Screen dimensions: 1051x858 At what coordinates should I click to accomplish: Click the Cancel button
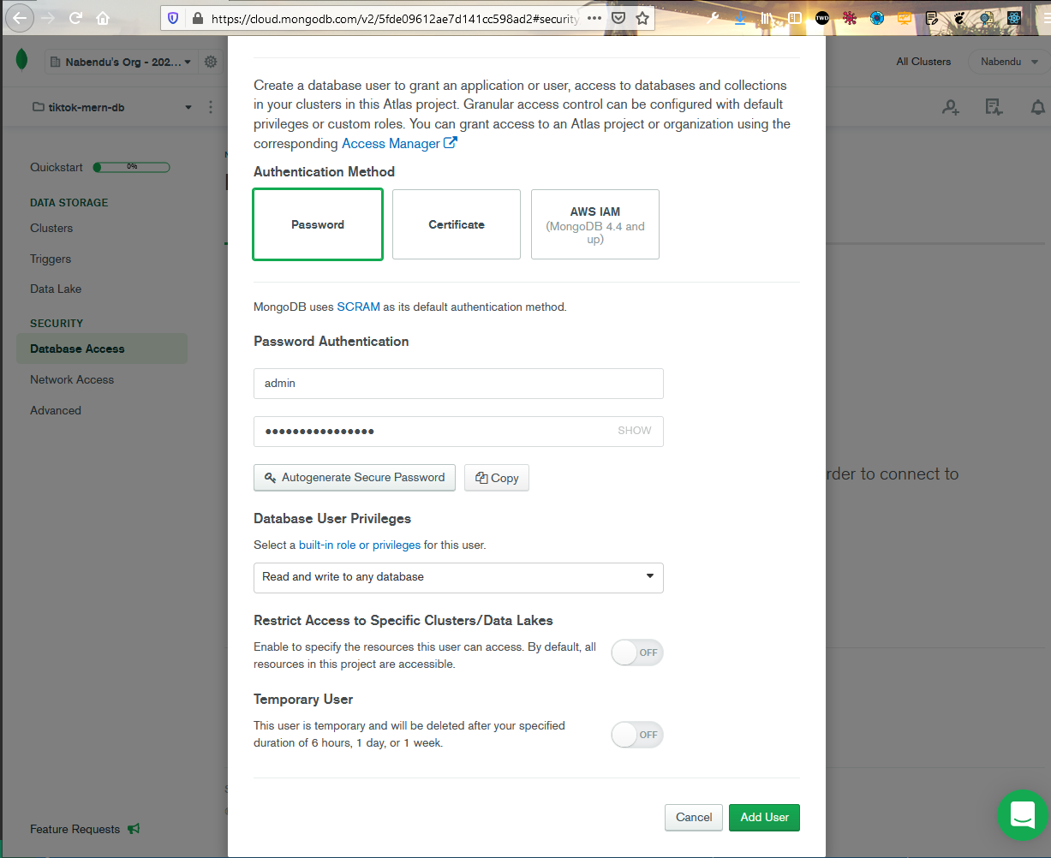694,817
